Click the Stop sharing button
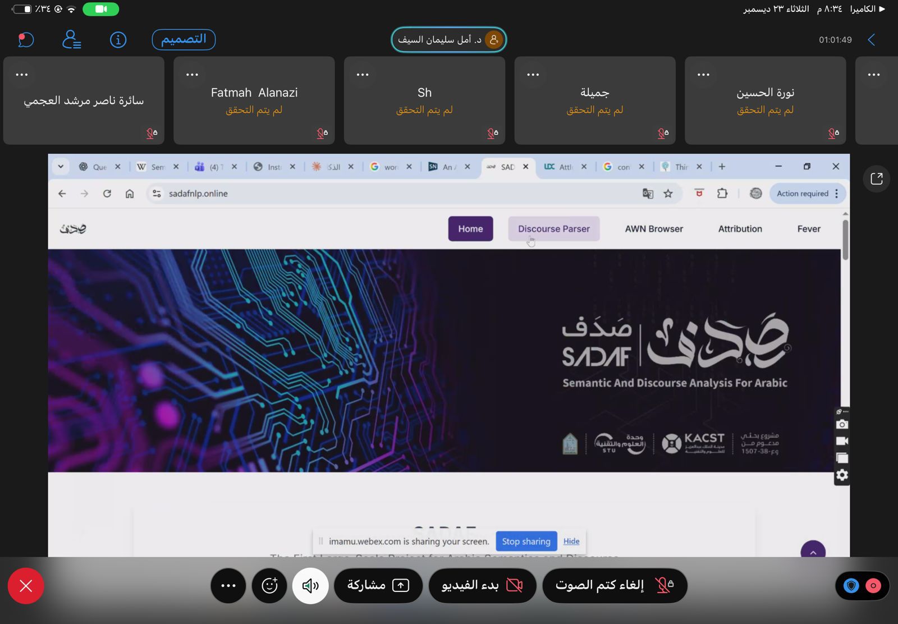 (x=526, y=542)
